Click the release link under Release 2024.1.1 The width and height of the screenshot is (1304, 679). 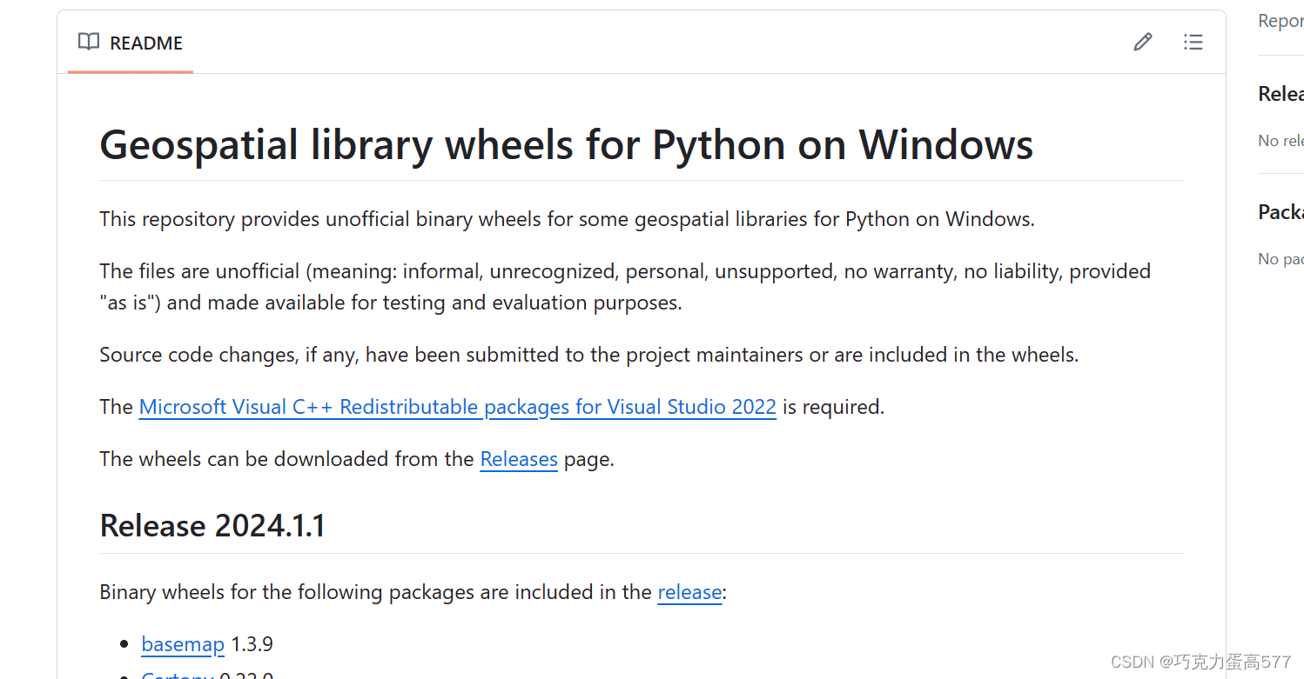coord(689,592)
